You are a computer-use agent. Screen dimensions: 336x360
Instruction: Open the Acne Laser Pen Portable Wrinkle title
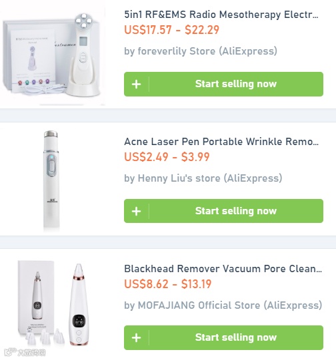click(x=221, y=142)
